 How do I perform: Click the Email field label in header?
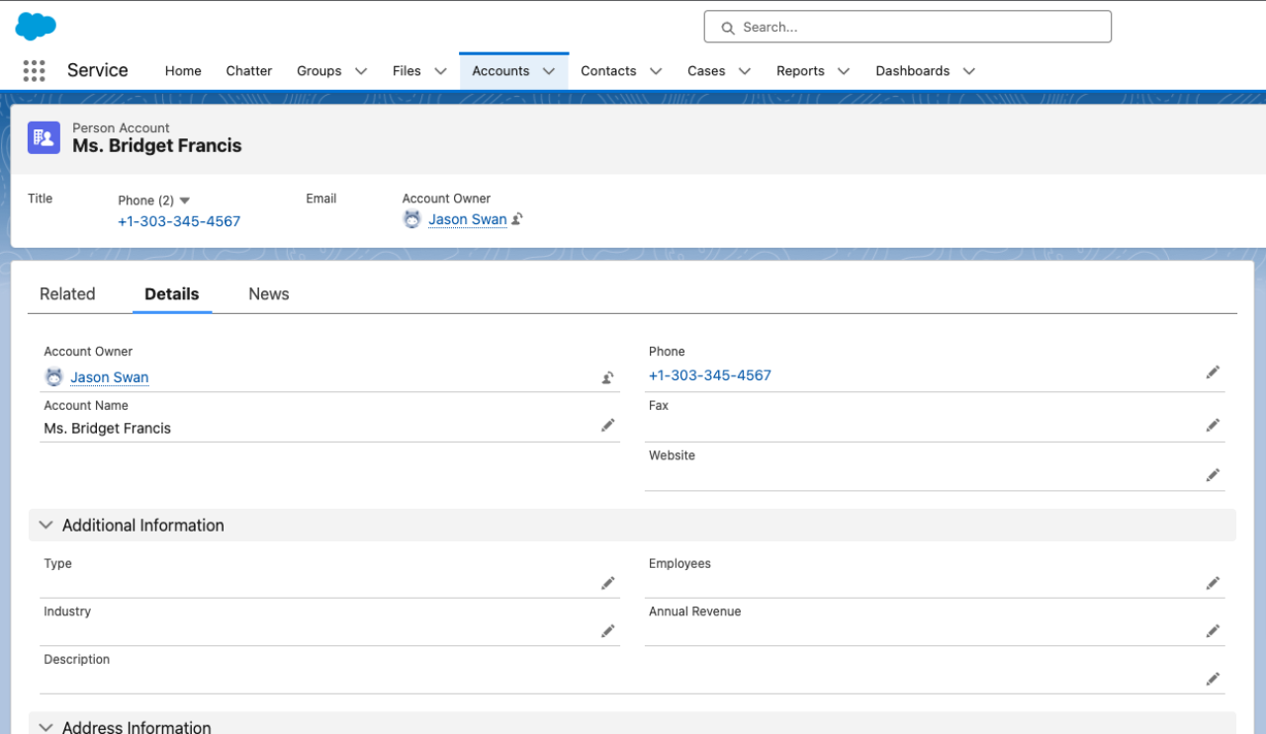321,199
